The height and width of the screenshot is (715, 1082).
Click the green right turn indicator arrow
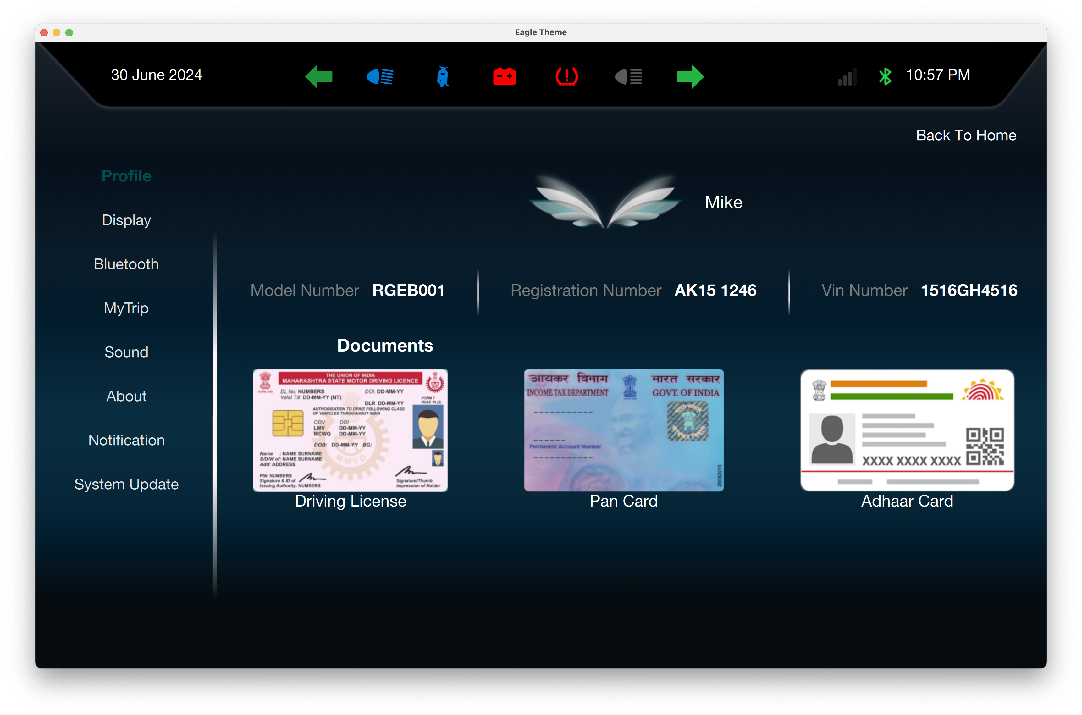pyautogui.click(x=690, y=76)
